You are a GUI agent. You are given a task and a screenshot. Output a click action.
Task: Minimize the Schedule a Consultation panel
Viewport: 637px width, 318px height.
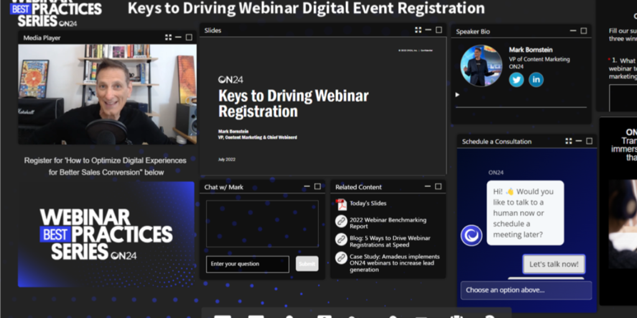(x=579, y=141)
